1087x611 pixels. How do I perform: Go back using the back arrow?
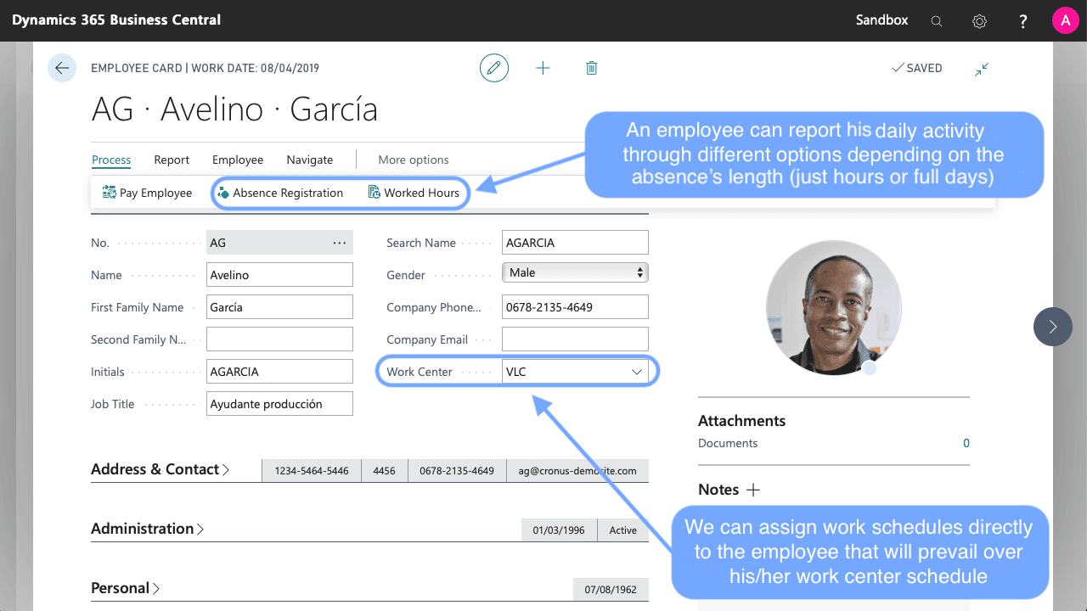pyautogui.click(x=62, y=68)
